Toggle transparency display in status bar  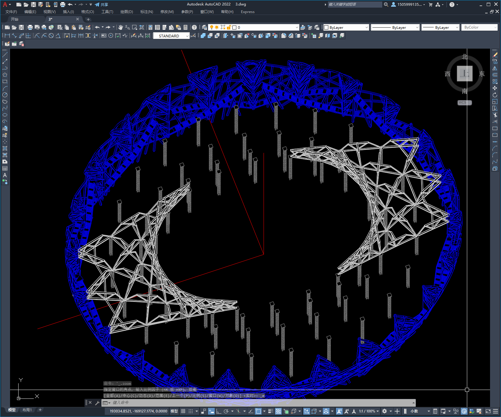coord(278,411)
